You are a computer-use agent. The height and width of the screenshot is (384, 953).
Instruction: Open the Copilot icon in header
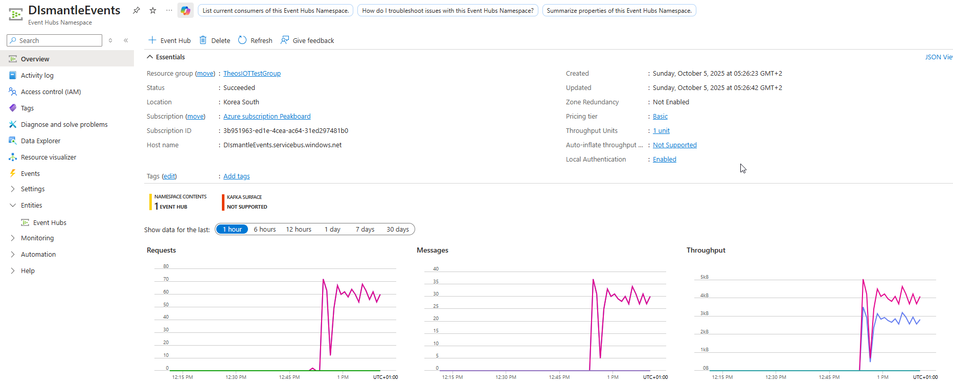click(x=185, y=10)
